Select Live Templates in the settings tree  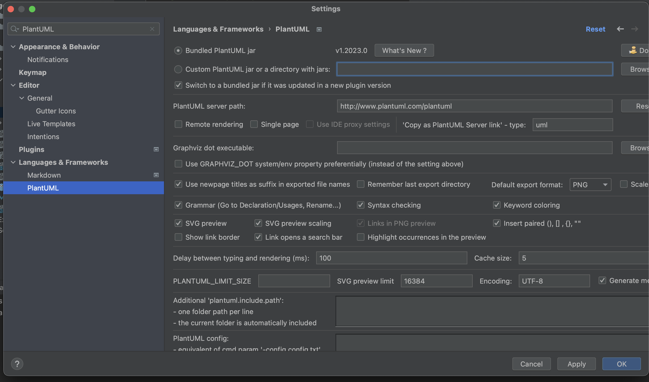tap(51, 124)
